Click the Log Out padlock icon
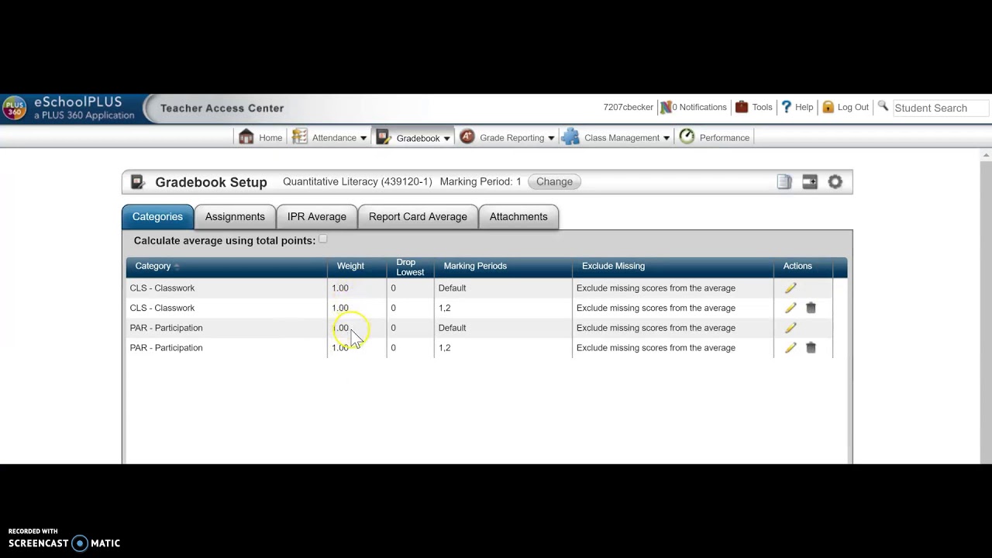 pos(828,107)
